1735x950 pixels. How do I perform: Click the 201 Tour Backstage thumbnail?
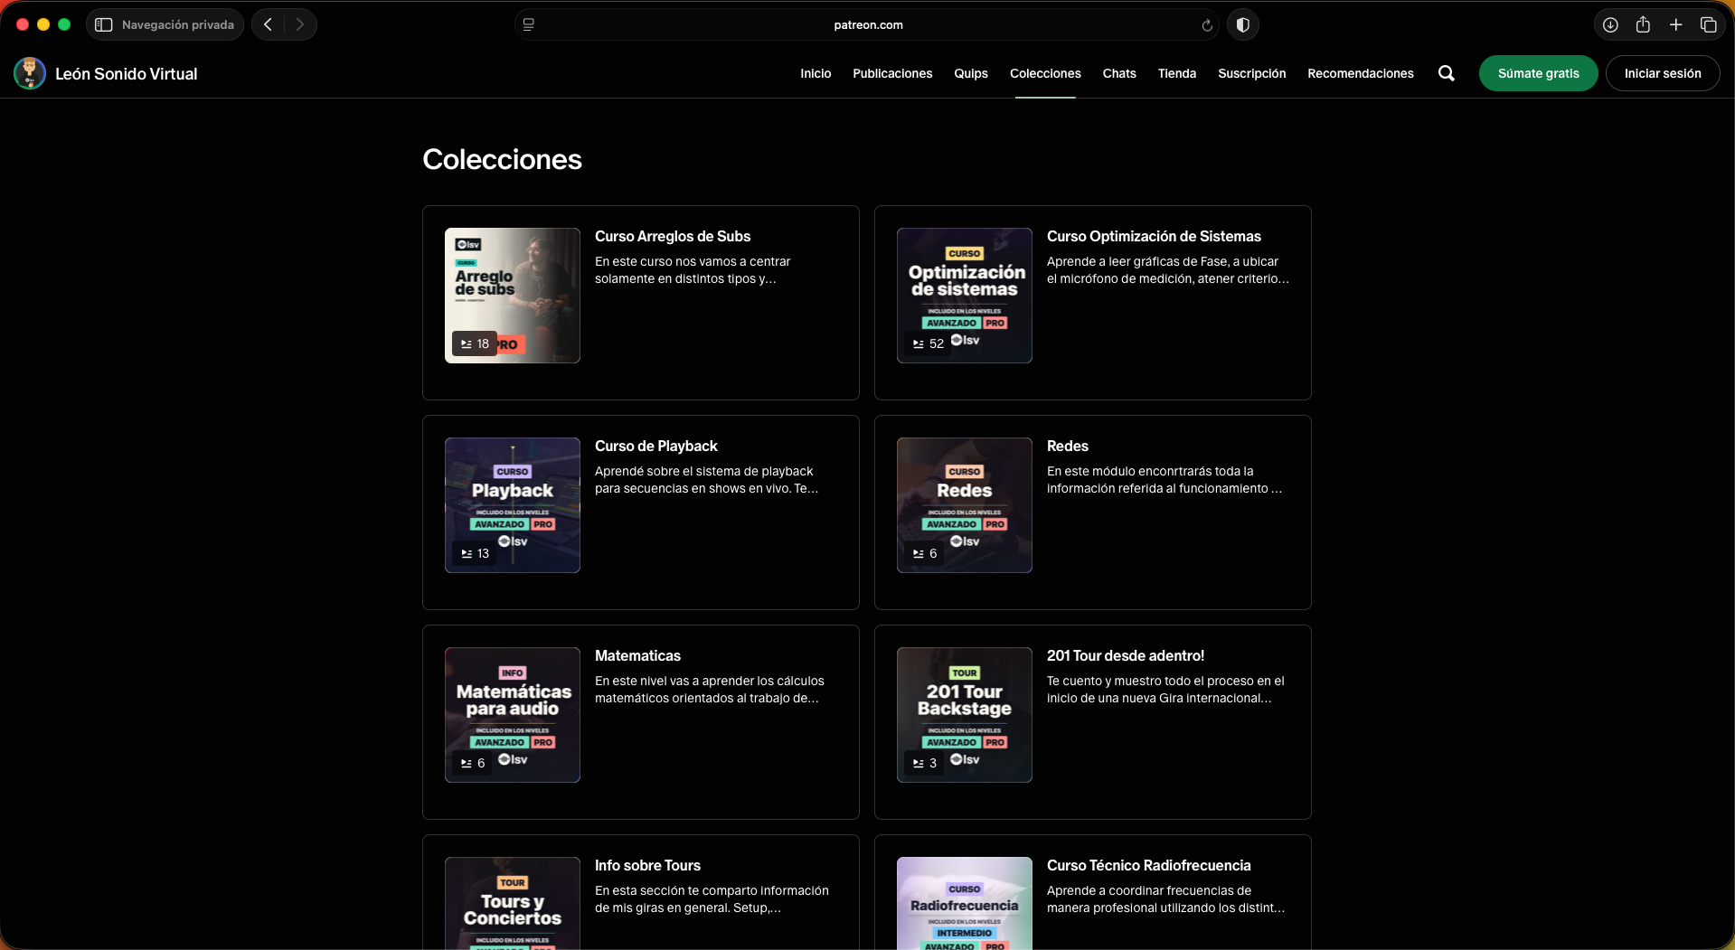[965, 715]
